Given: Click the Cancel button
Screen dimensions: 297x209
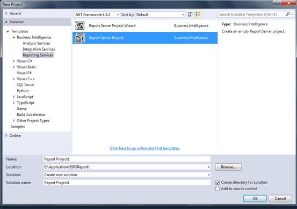Looking at the screenshot, I should 280,199.
